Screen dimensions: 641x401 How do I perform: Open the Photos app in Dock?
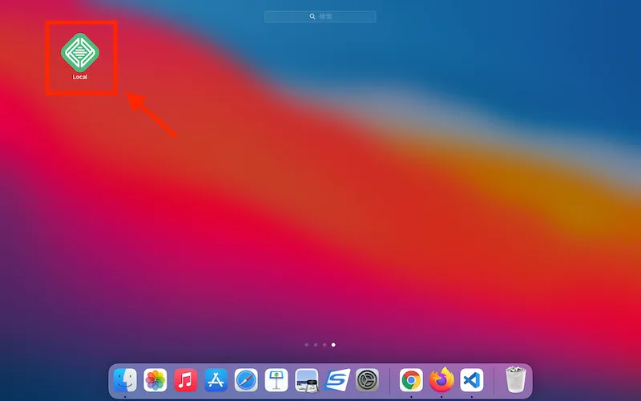155,380
